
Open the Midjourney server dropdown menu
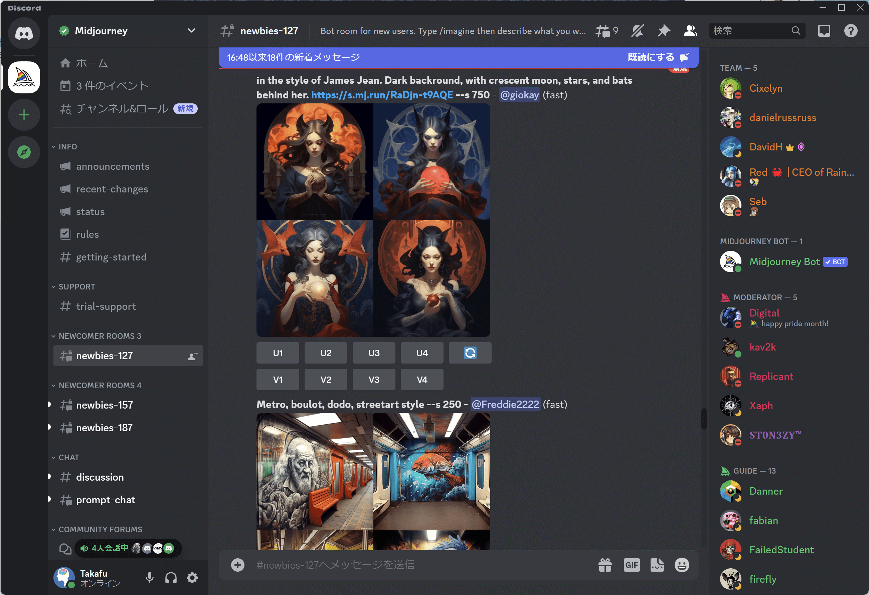point(191,31)
